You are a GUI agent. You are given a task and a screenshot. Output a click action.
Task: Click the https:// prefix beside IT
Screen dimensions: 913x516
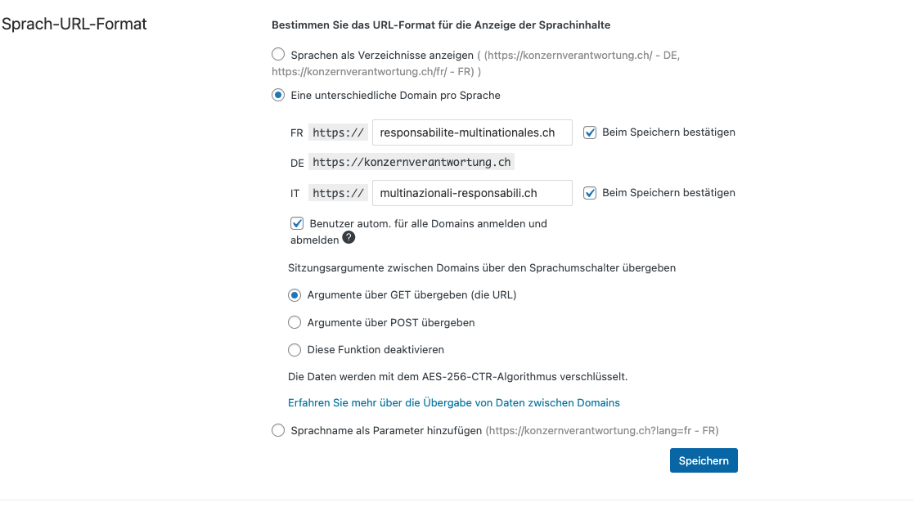click(338, 193)
